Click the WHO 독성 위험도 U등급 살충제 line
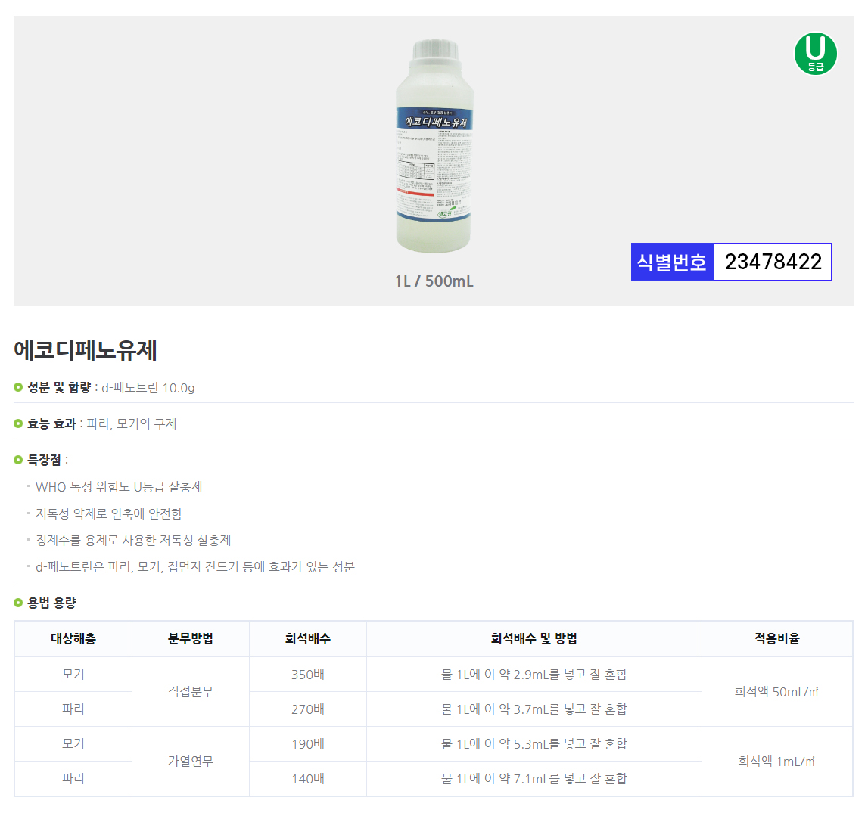Viewport: 868px width, 819px height. [119, 487]
